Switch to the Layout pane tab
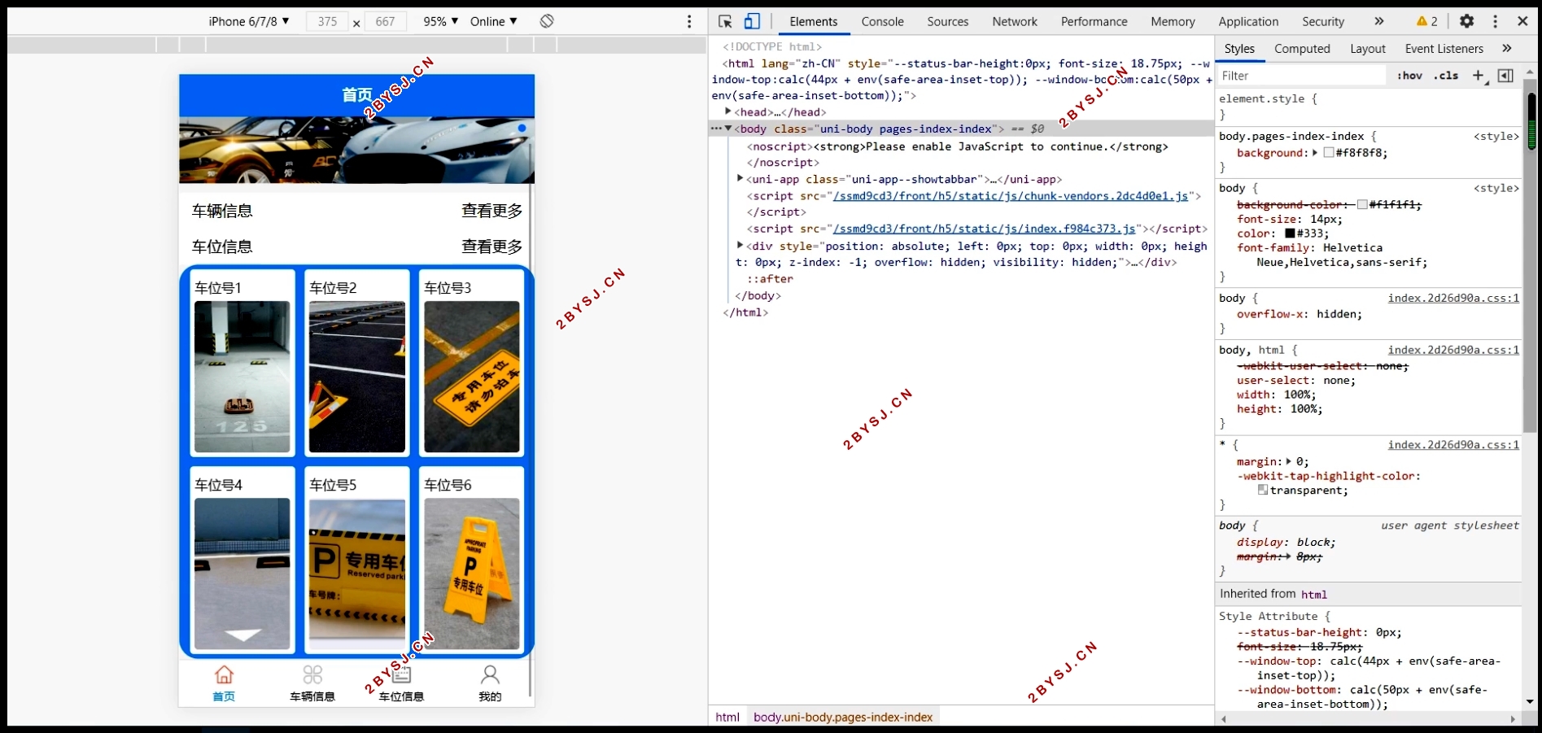 tap(1368, 49)
